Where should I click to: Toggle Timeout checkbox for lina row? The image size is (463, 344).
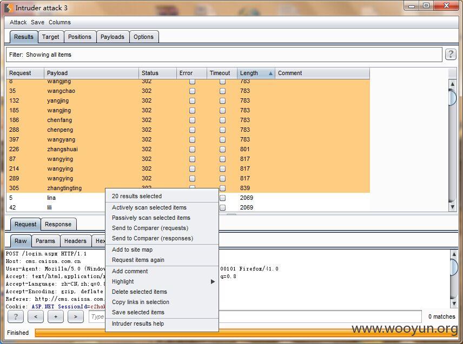(x=222, y=198)
